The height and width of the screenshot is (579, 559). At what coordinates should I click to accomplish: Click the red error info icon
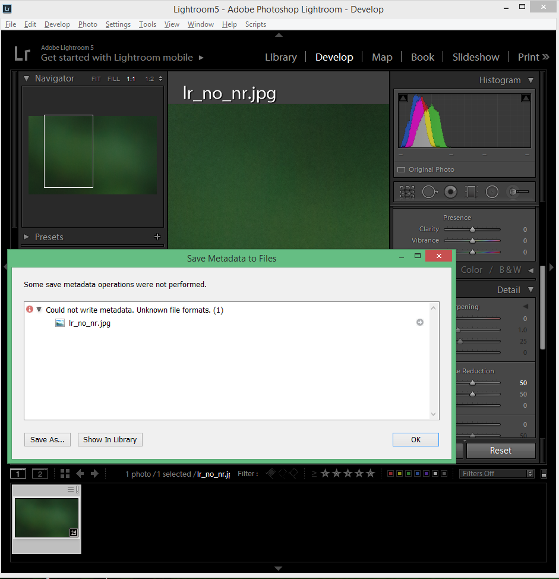tap(30, 309)
